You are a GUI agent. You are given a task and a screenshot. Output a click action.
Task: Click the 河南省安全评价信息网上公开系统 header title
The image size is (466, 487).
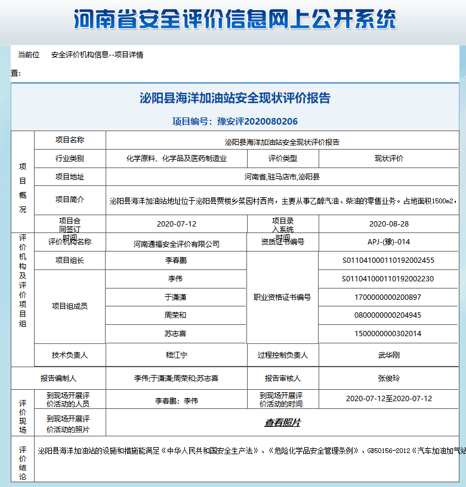pos(234,19)
